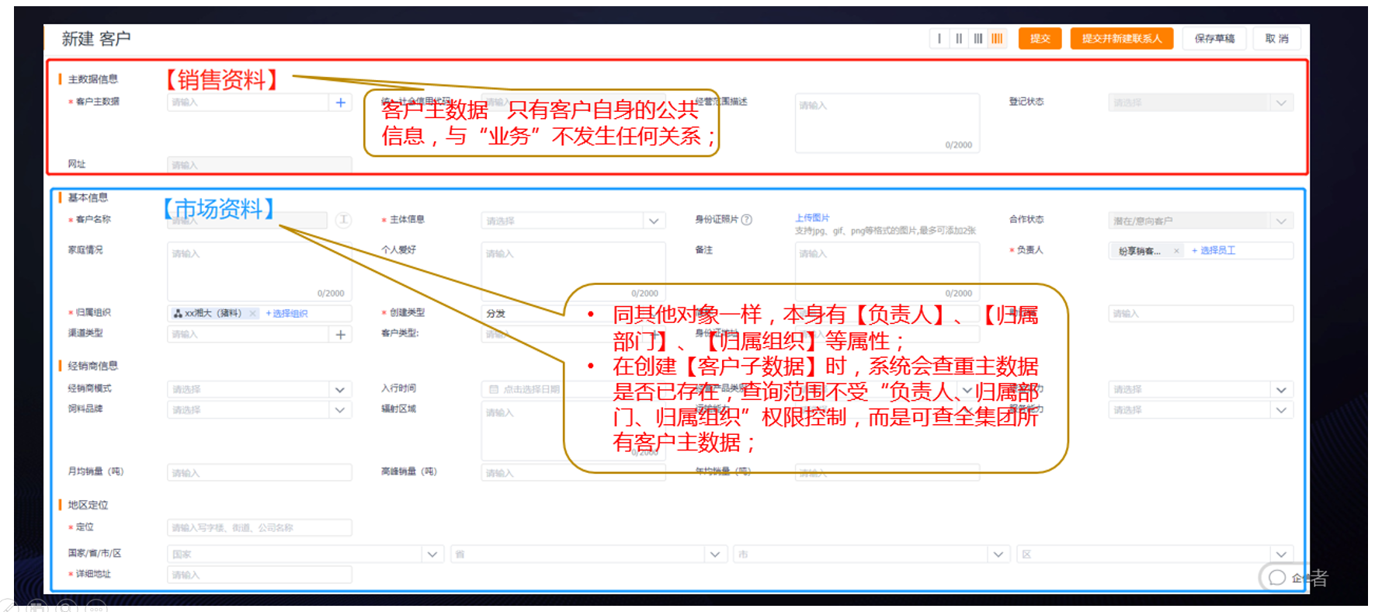
Task: Open the 经销商模式 dropdown
Action: pos(259,389)
